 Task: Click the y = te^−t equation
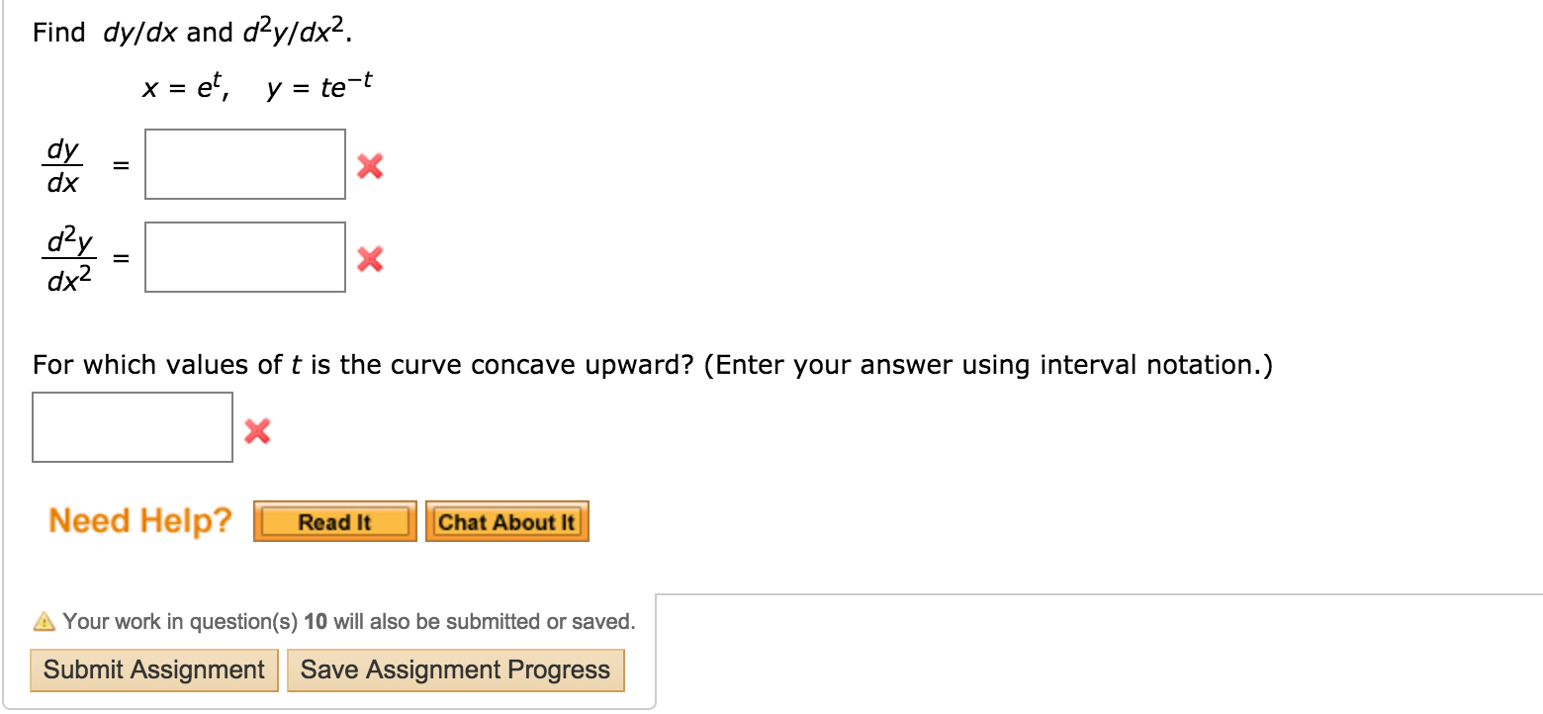point(320,89)
